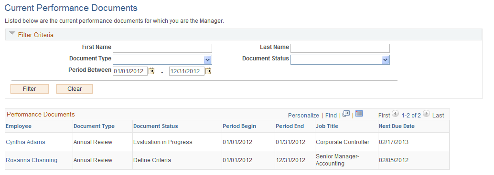This screenshot has height=175, width=494.
Task: Sort by Employee column header
Action: click(x=19, y=126)
